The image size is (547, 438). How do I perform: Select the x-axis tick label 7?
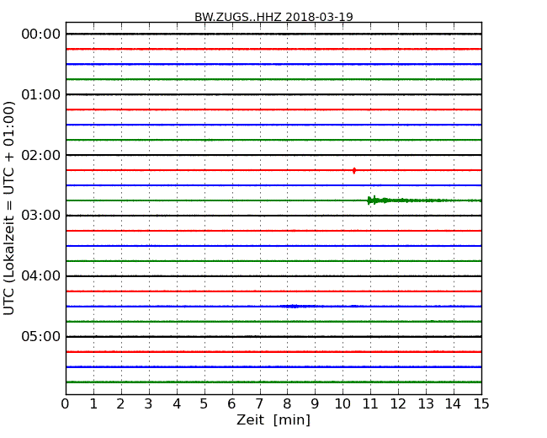tap(259, 404)
